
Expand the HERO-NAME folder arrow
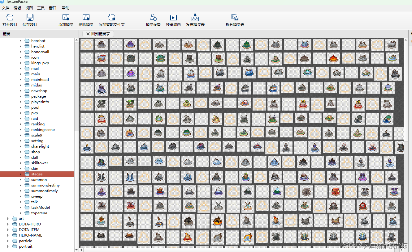tap(8, 235)
